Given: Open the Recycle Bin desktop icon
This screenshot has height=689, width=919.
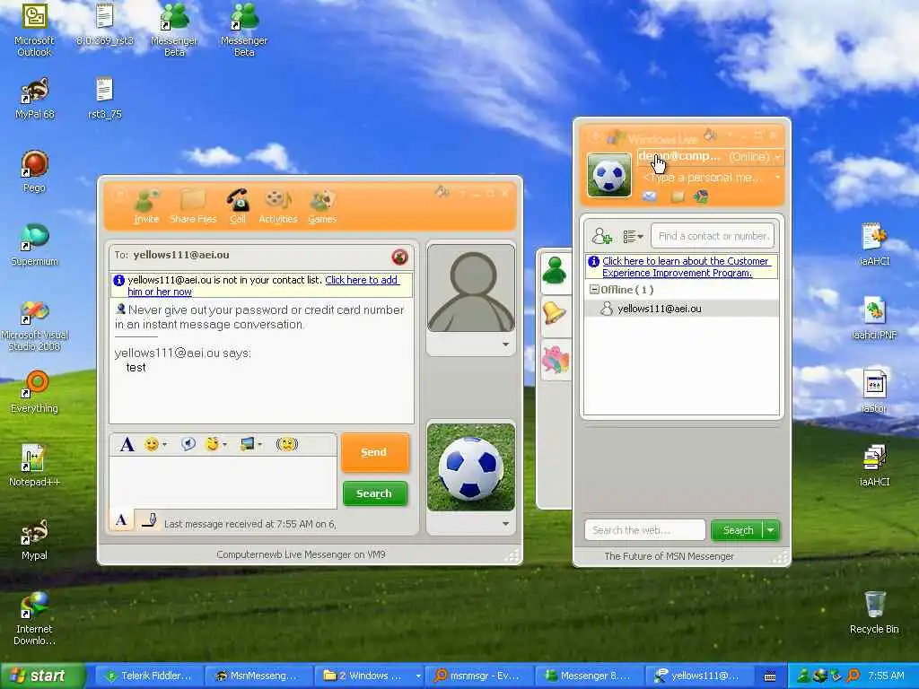Looking at the screenshot, I should pos(874,612).
